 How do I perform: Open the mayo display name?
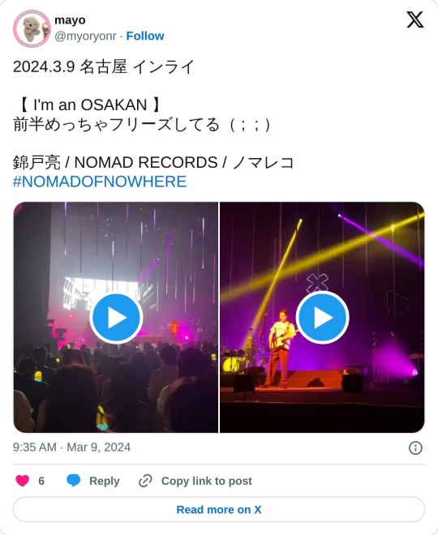[70, 20]
